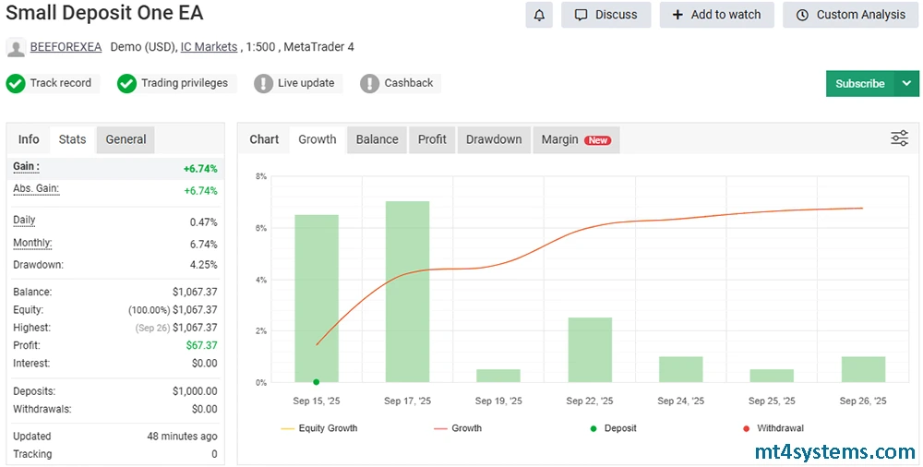The image size is (923, 467).
Task: Click the Sep 17 growth bar
Action: coord(407,291)
